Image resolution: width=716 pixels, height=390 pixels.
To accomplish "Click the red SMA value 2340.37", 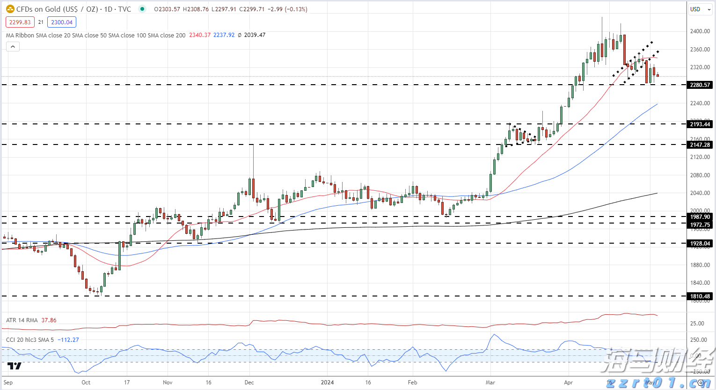I will coord(200,35).
